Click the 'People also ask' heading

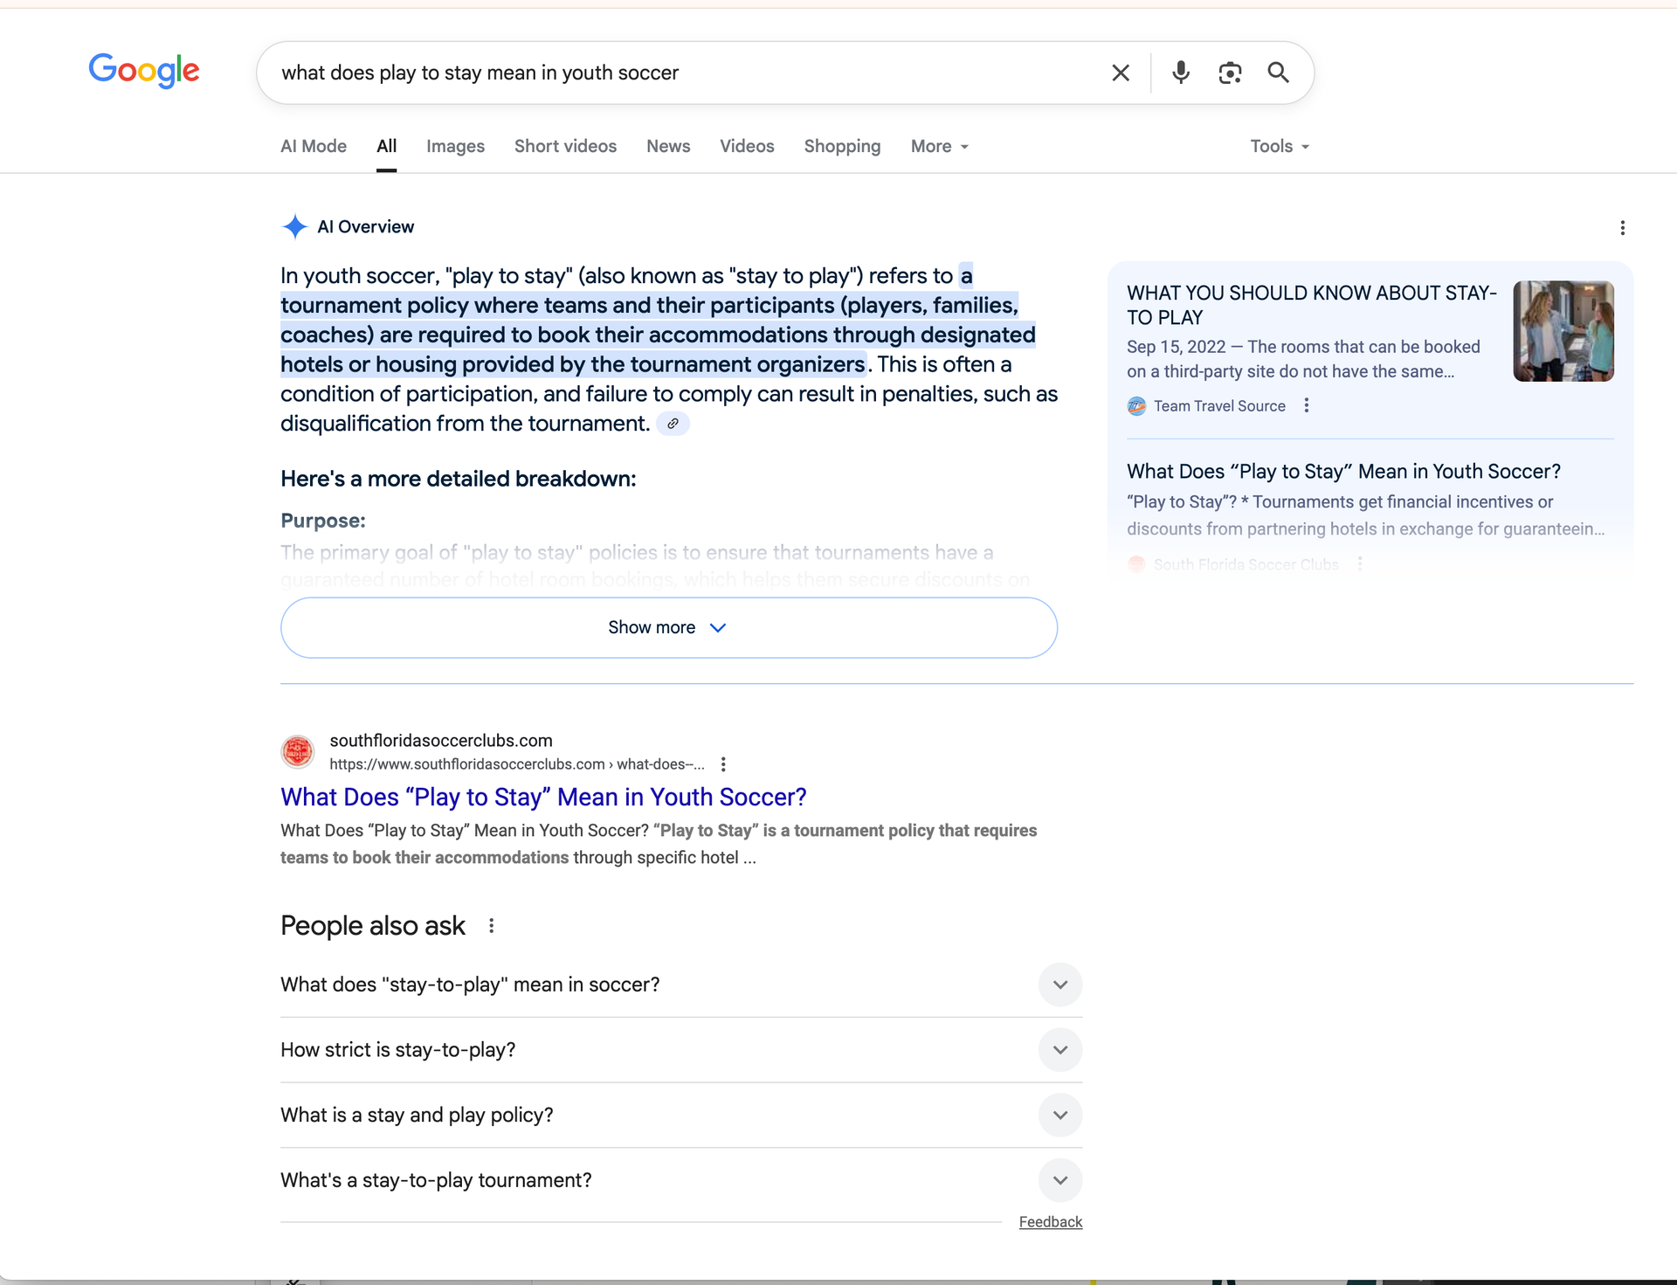(373, 926)
